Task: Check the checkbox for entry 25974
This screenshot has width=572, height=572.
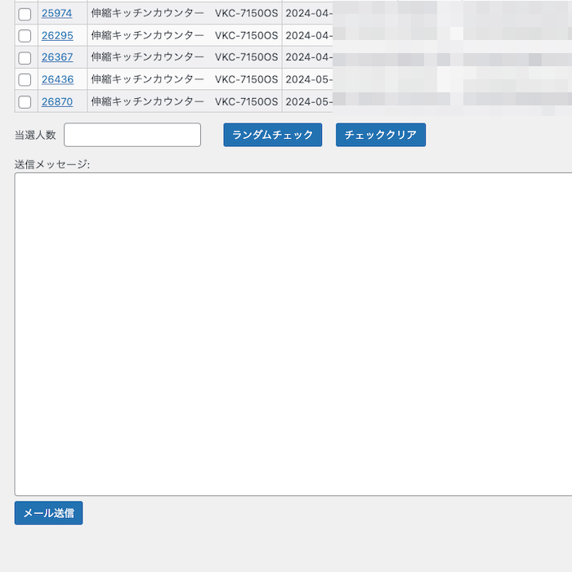Action: pyautogui.click(x=25, y=14)
